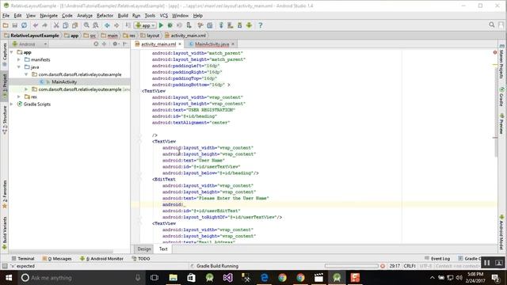507x285 pixels.
Task: Click the Windows Start button
Action: [x=9, y=278]
